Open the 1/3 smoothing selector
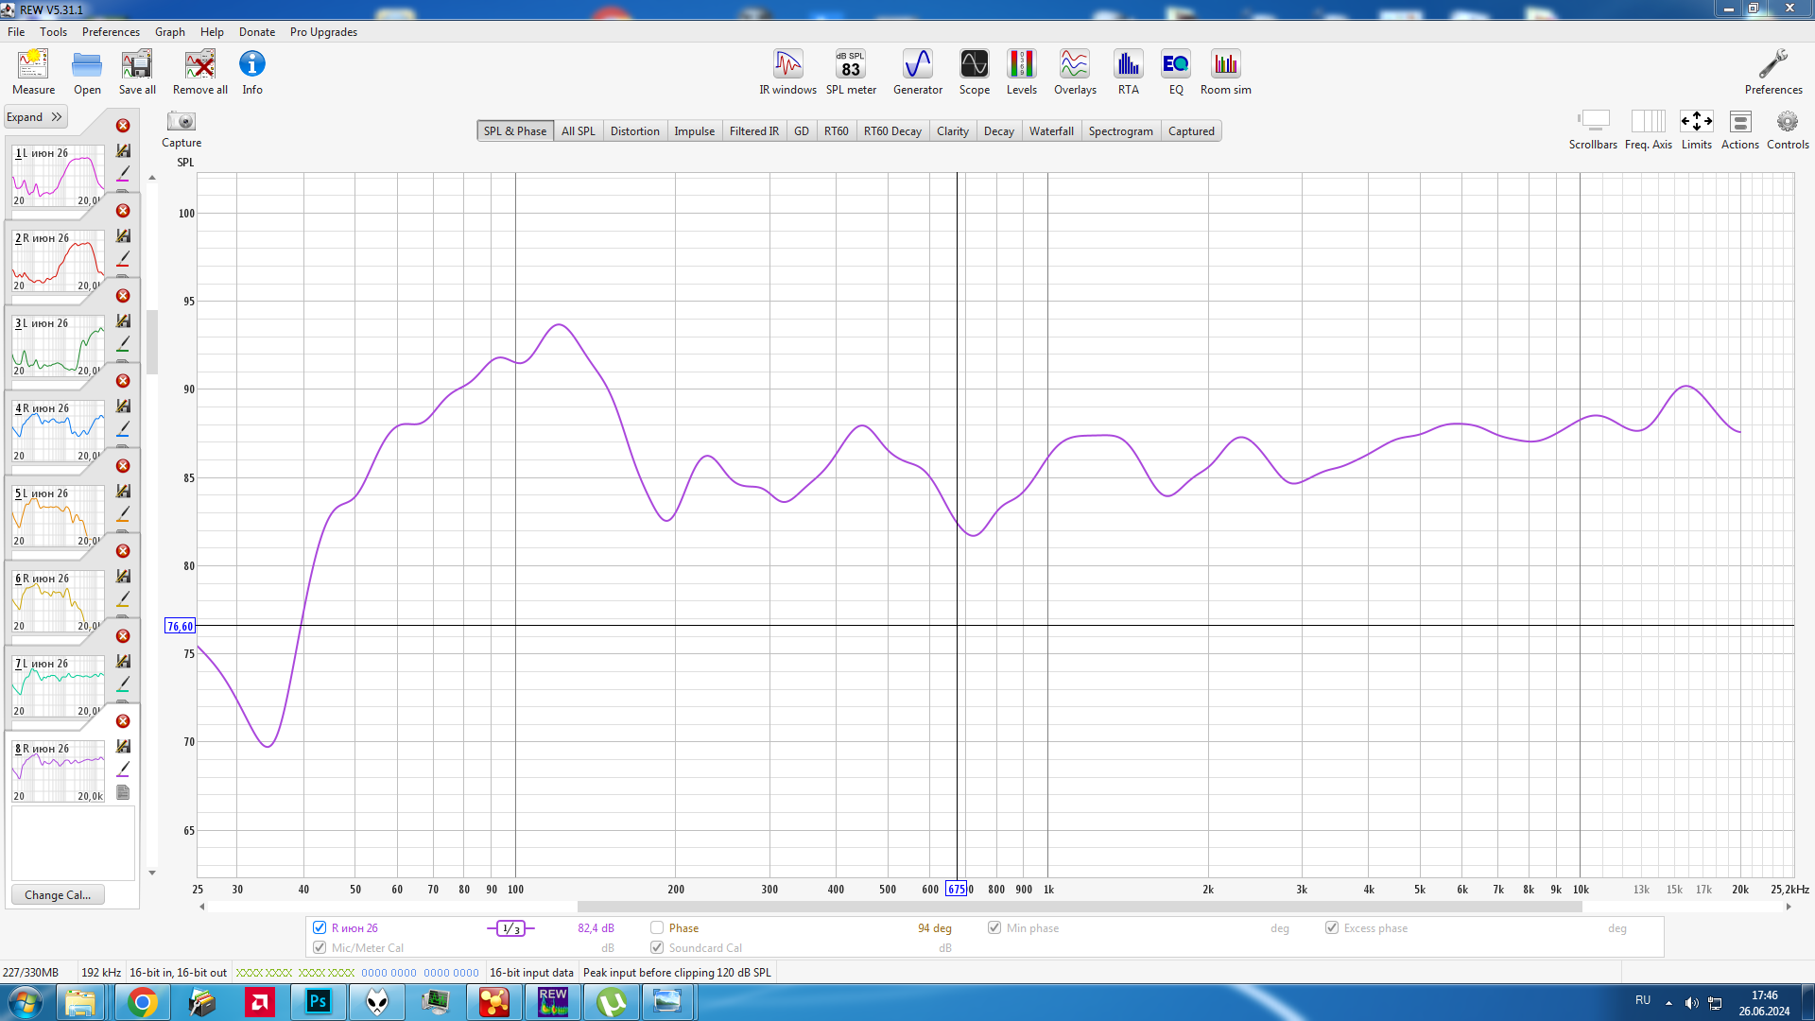 [510, 928]
